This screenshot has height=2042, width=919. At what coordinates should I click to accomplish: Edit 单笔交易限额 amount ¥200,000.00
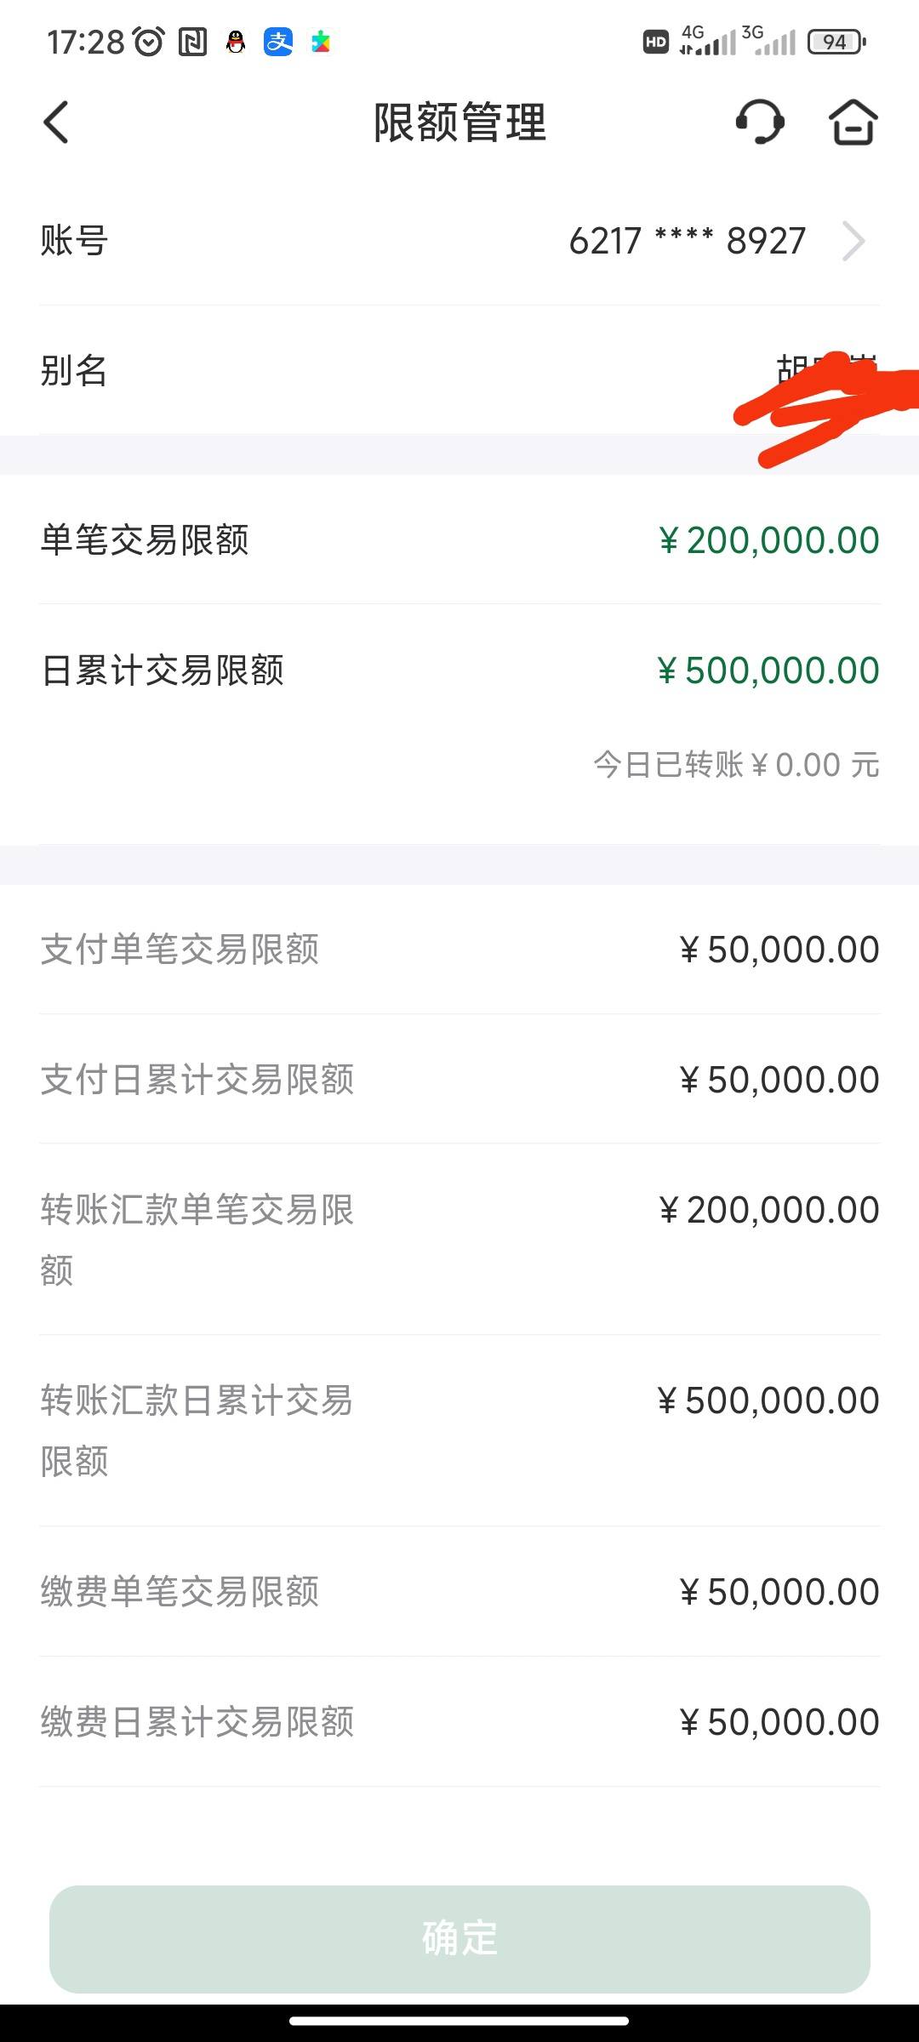(769, 540)
